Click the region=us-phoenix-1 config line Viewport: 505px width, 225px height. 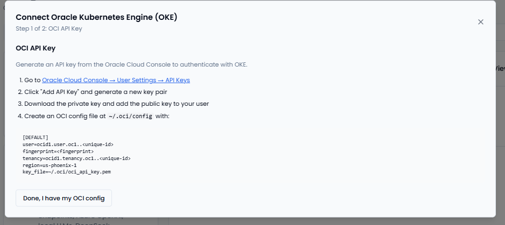tap(50, 165)
